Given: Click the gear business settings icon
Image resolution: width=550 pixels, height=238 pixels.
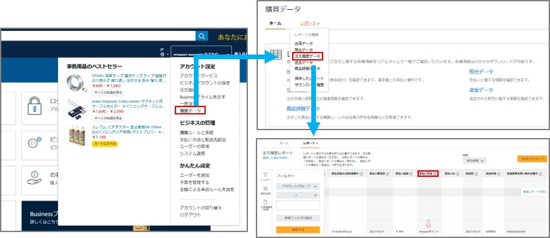Looking at the screenshot, I should (34, 143).
